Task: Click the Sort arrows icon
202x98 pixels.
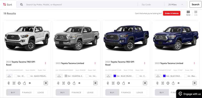Action: [5, 5]
